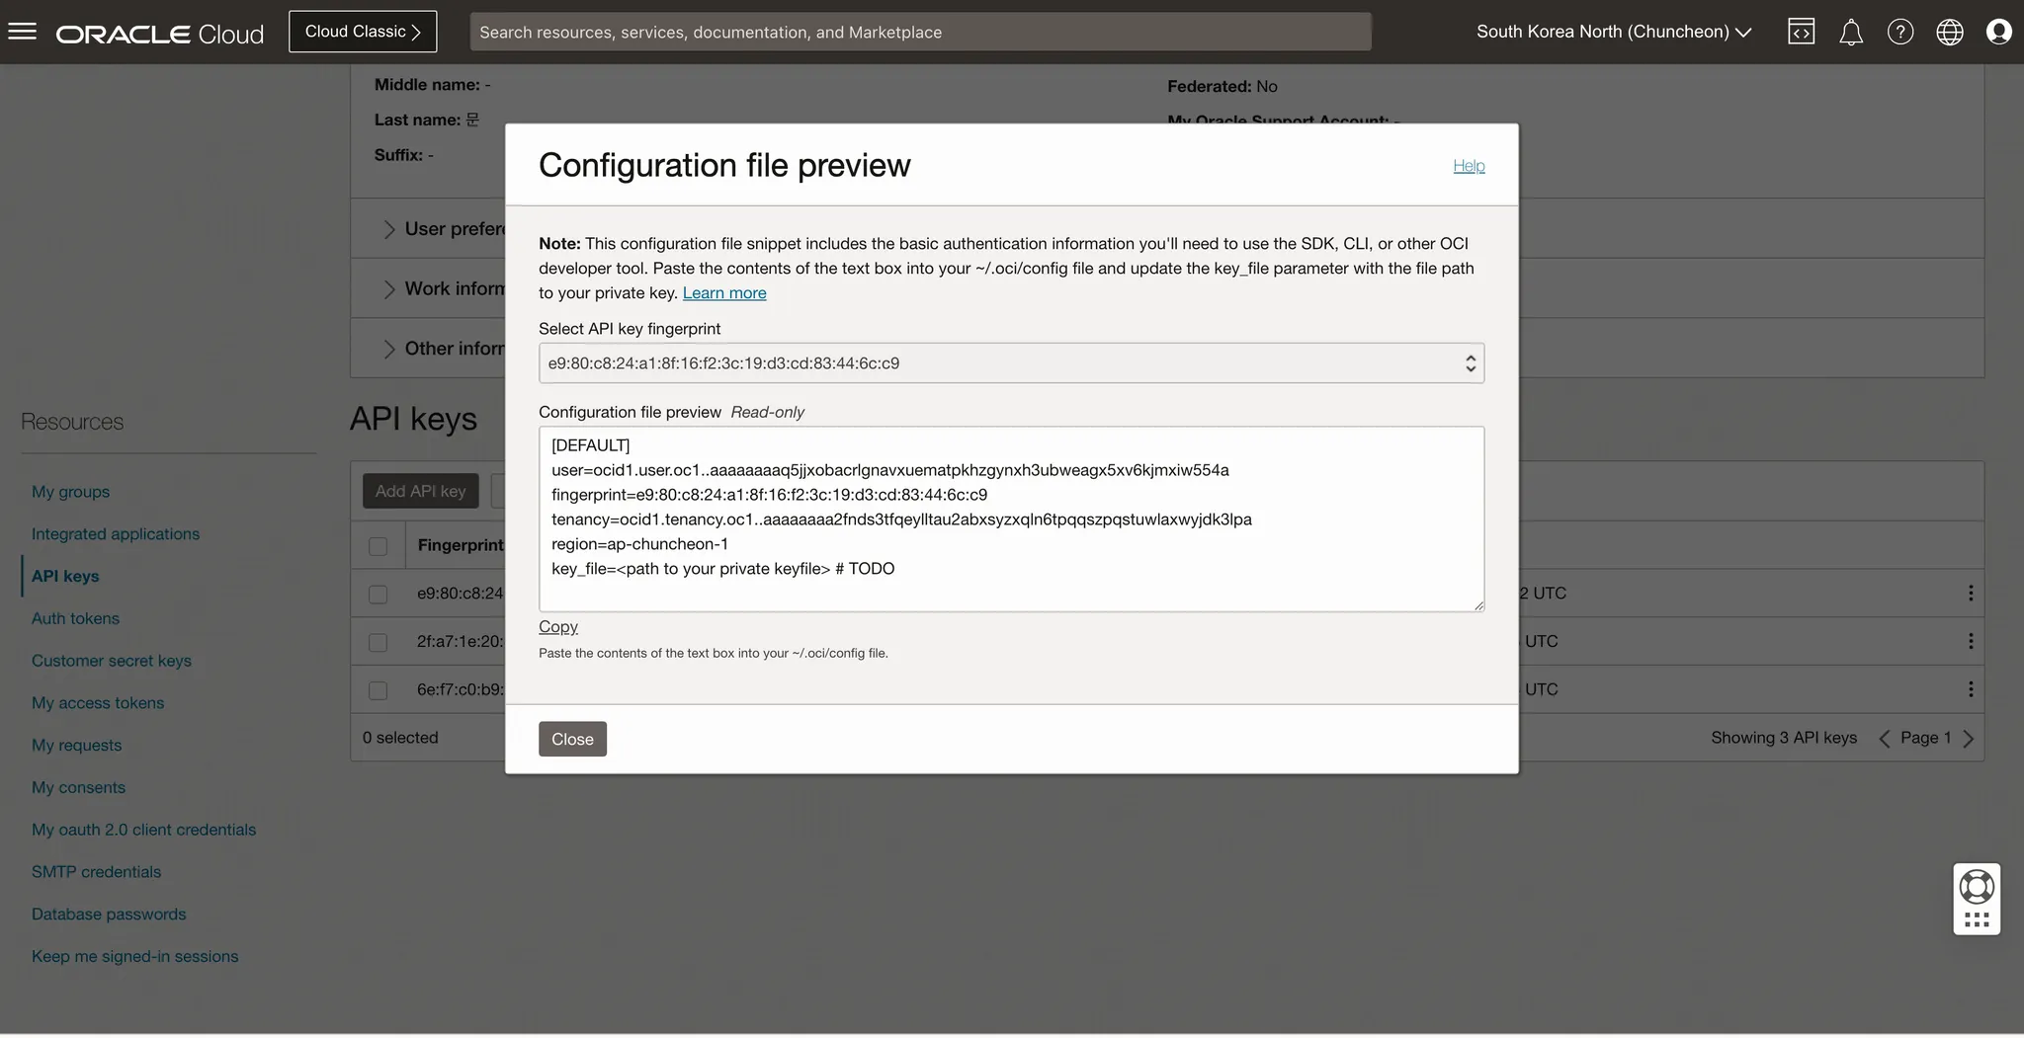Open the notifications bell
2024x1038 pixels.
(1850, 32)
